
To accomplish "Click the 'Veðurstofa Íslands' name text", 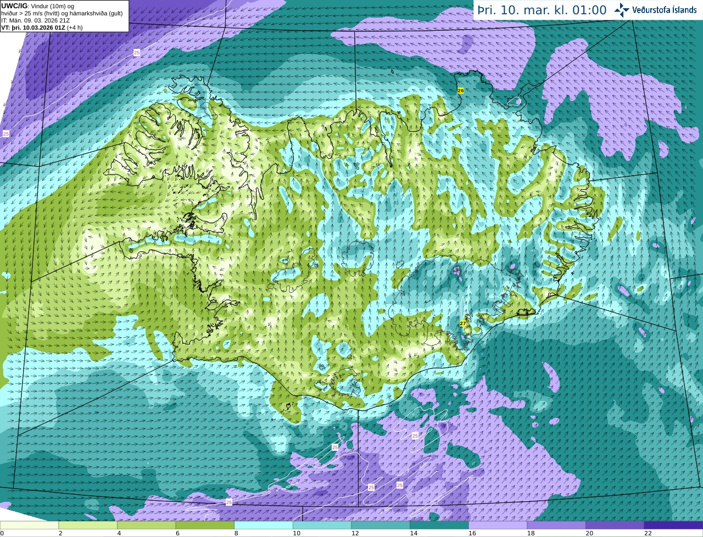I will [x=665, y=10].
